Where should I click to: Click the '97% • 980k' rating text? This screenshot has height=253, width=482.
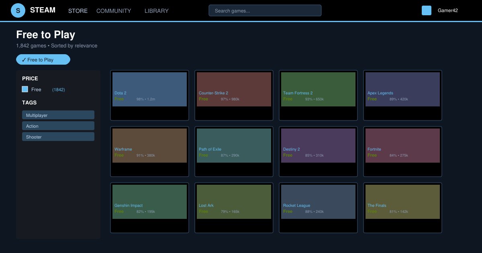pyautogui.click(x=230, y=99)
